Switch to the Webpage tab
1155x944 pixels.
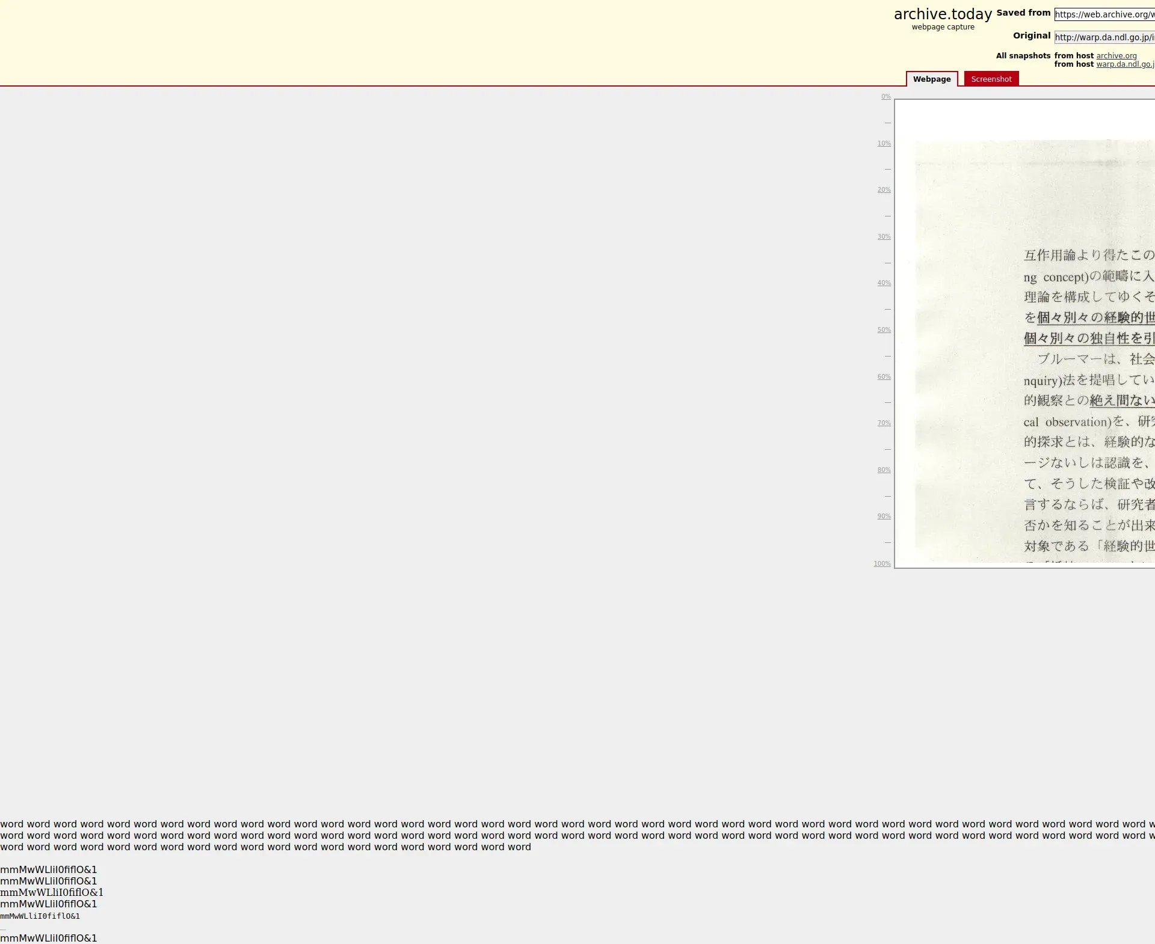tap(931, 79)
